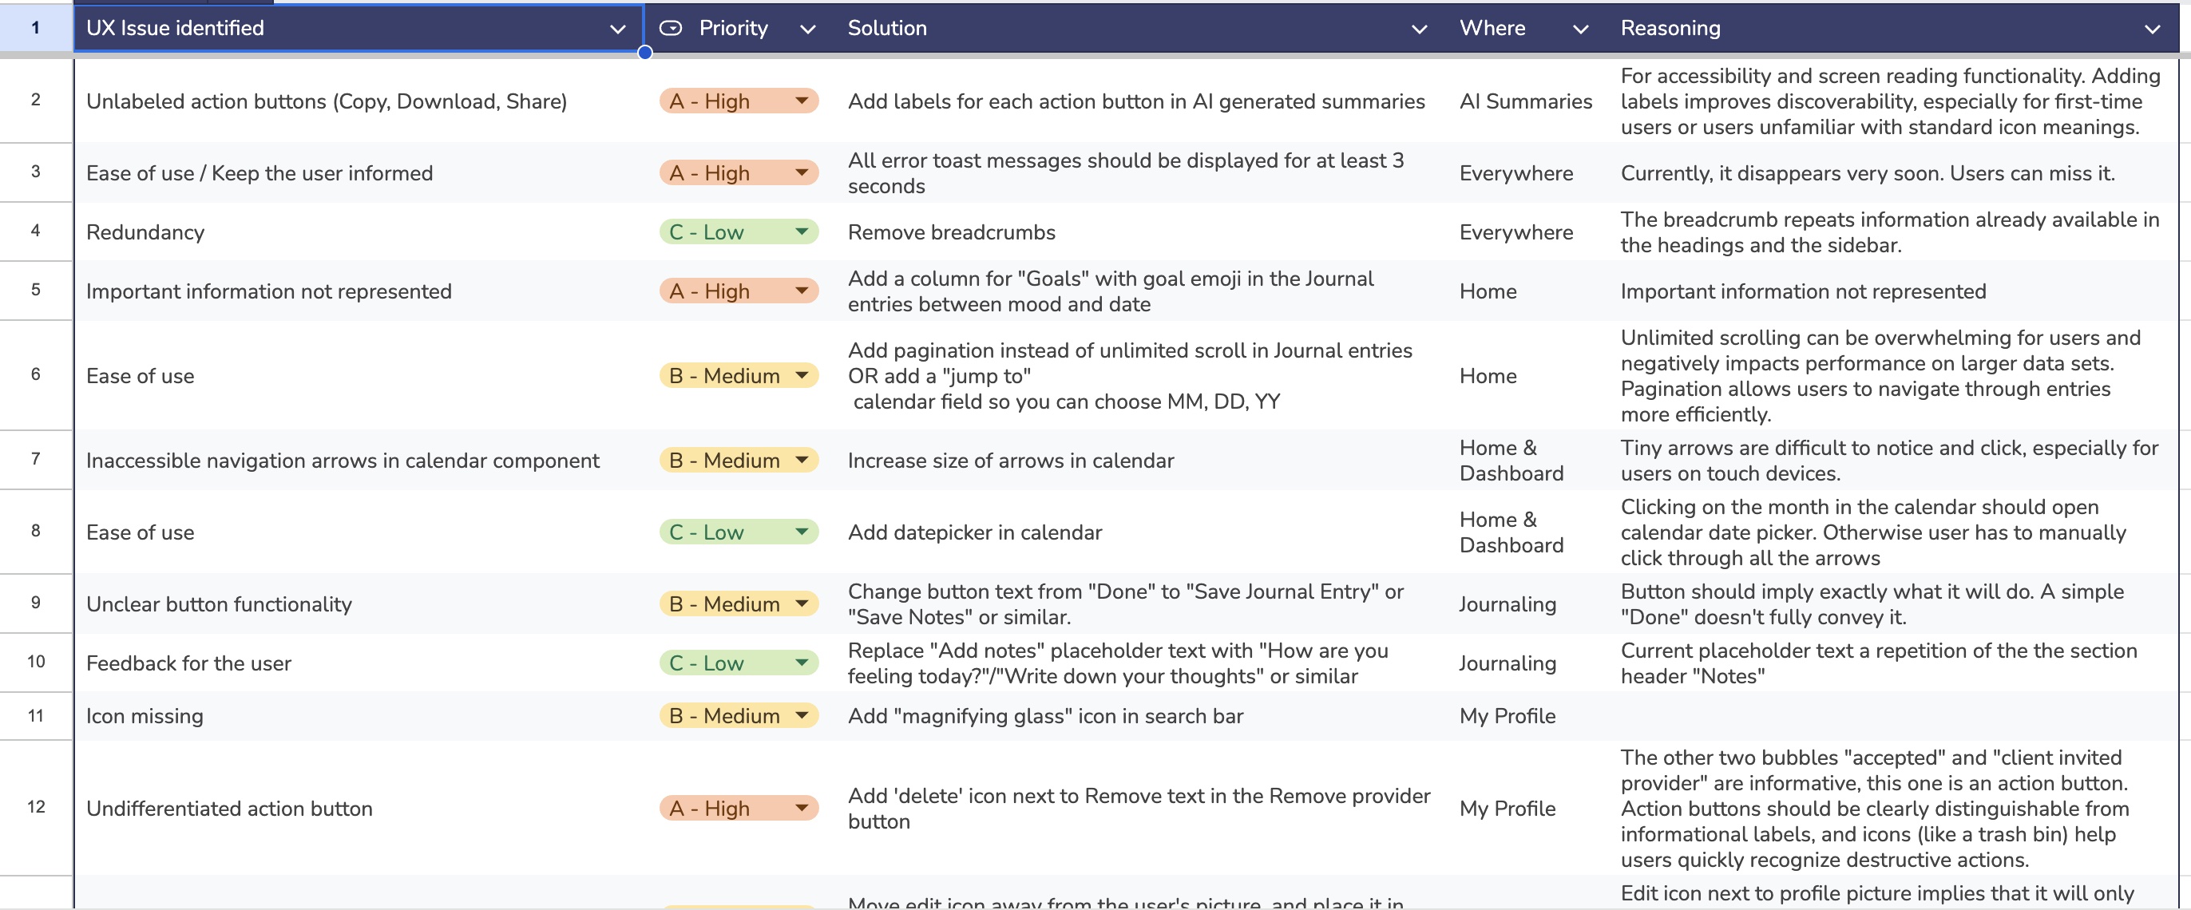Image resolution: width=2191 pixels, height=910 pixels.
Task: Change priority chip in Redundancy row
Action: point(738,232)
